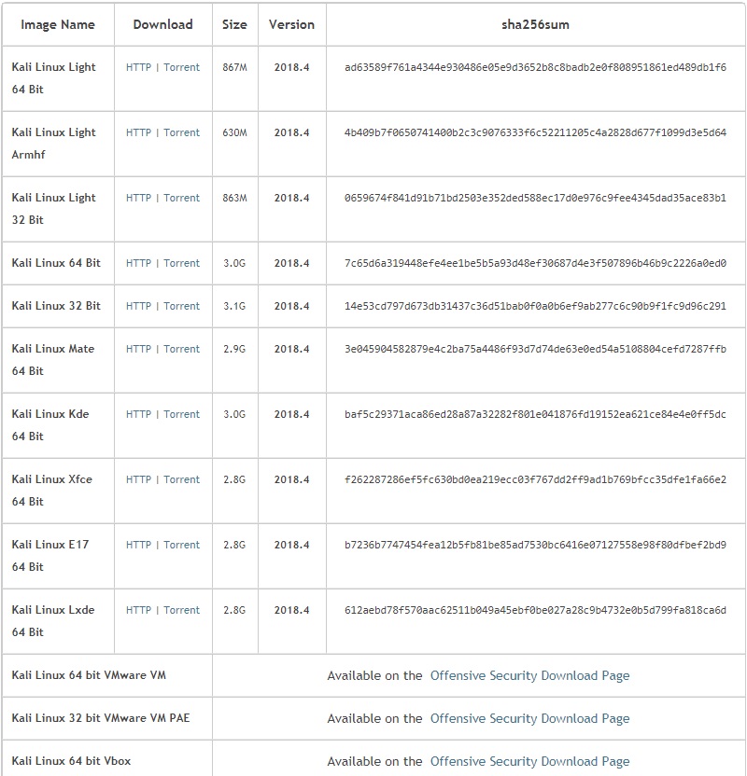This screenshot has width=747, height=776.
Task: Select HTTP link for Kali Linux Light 32 Bit
Action: pos(138,198)
